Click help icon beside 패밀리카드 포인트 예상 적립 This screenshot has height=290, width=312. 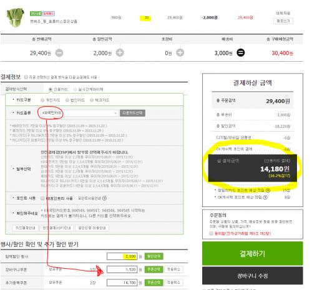pyautogui.click(x=268, y=190)
